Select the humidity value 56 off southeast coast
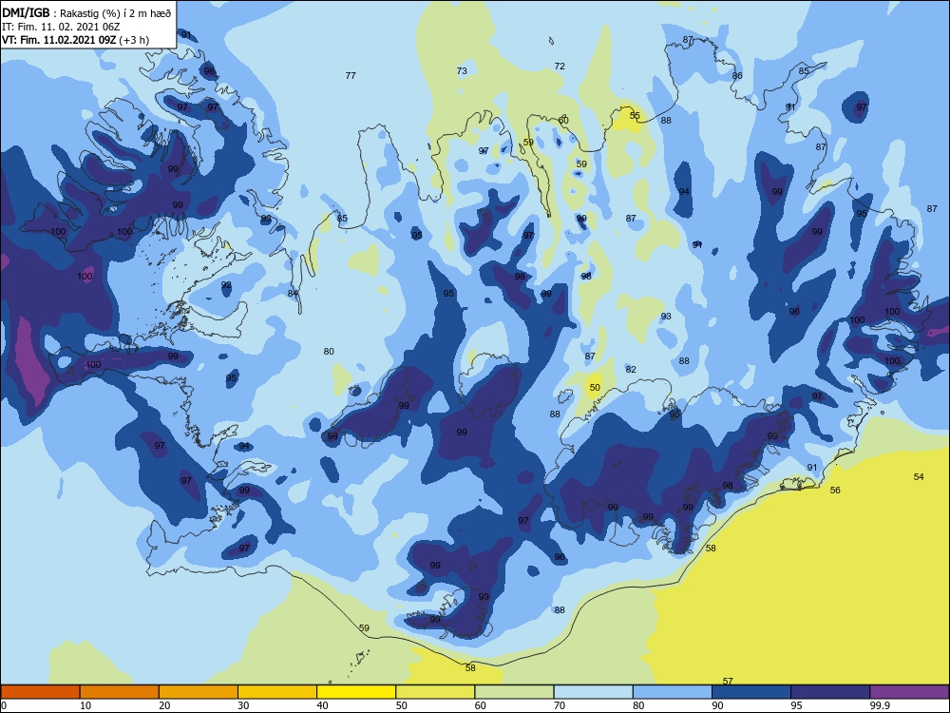The image size is (950, 713). [x=835, y=490]
